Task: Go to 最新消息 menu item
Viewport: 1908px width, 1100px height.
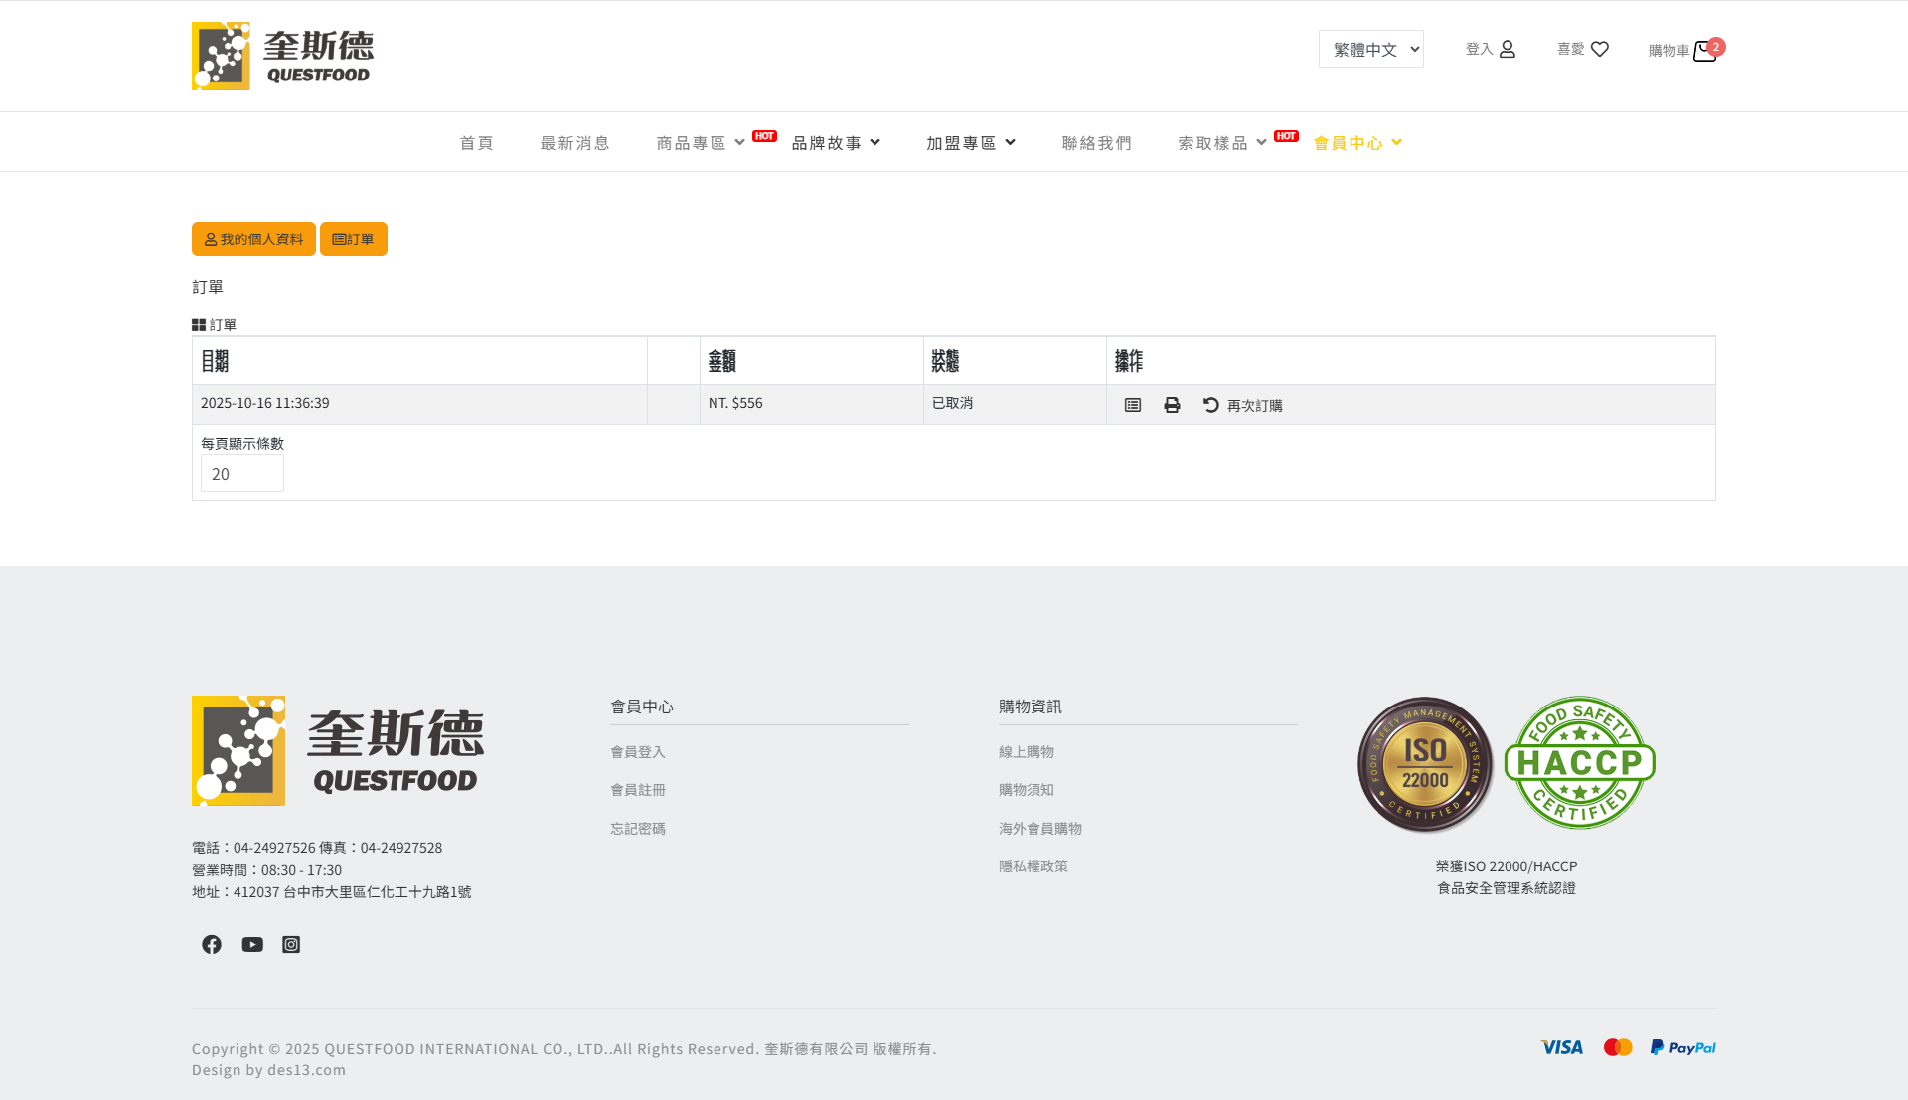Action: point(574,143)
